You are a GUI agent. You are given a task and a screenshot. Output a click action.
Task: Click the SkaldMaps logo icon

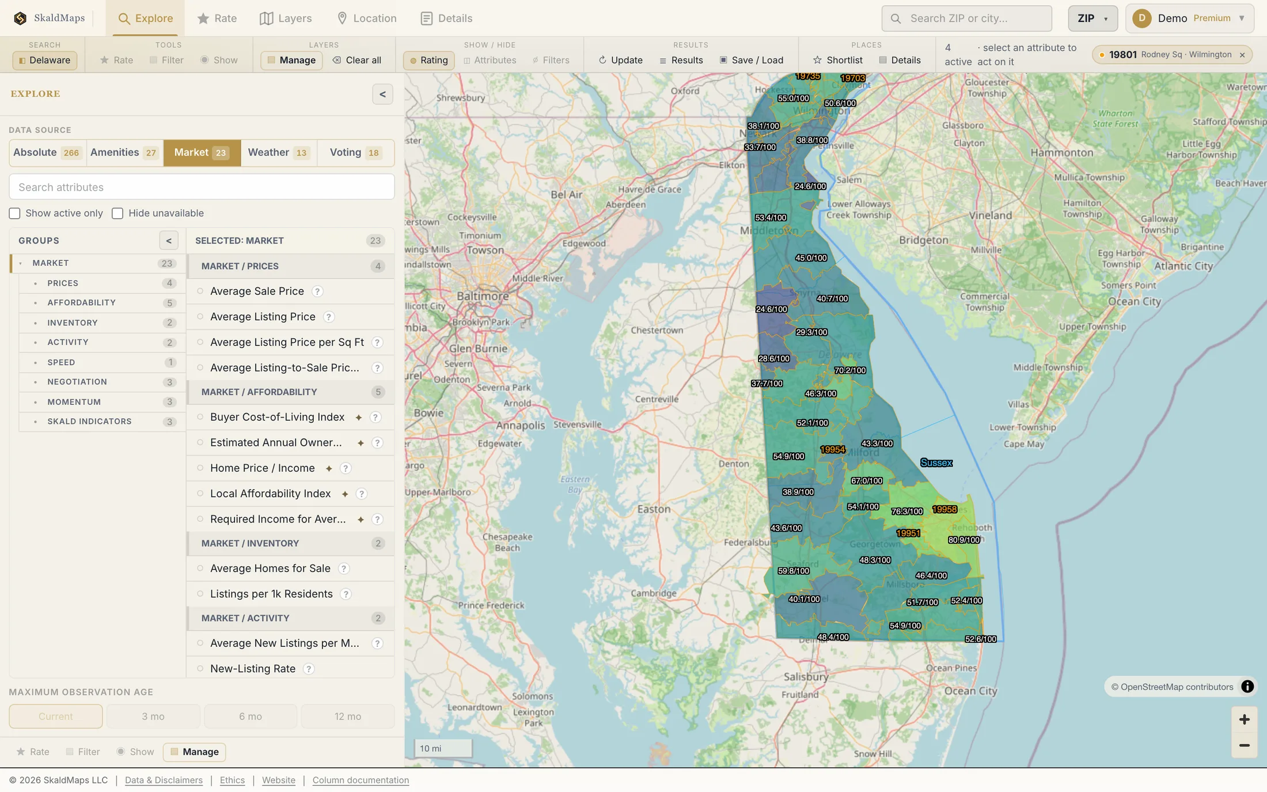[x=20, y=18]
